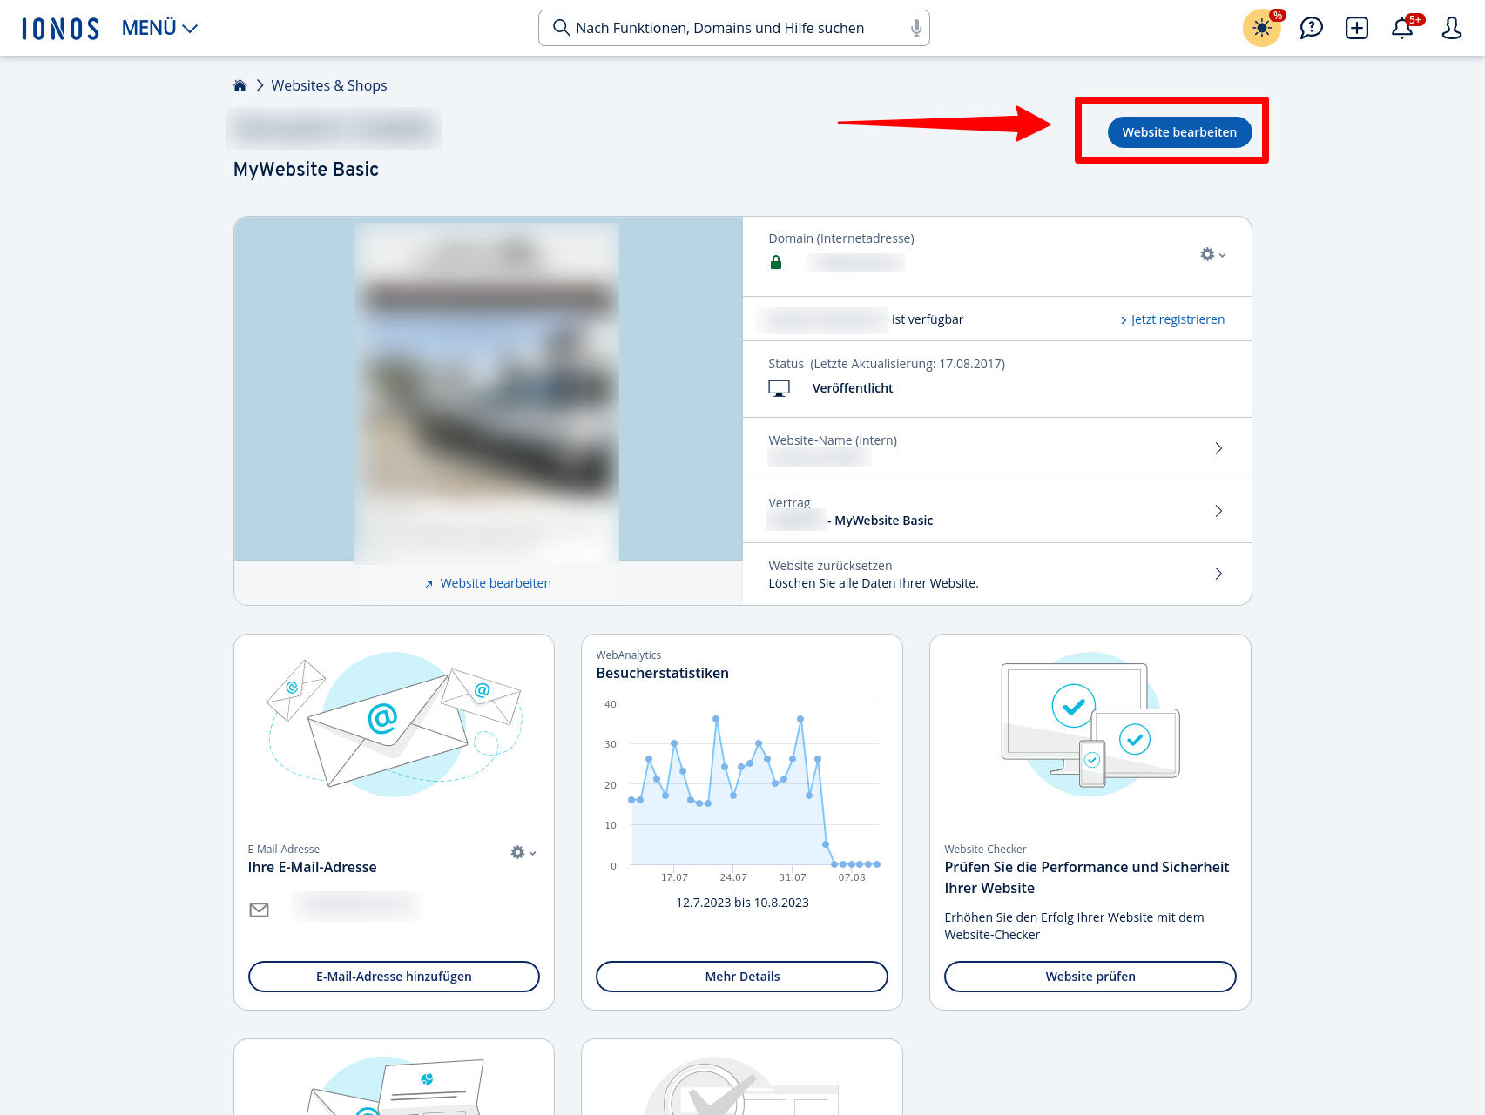
Task: Activate voice search with the microphone icon
Action: (915, 28)
